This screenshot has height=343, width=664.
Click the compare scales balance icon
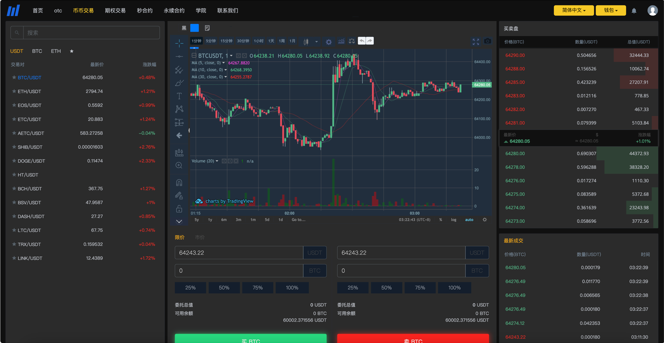tap(352, 41)
